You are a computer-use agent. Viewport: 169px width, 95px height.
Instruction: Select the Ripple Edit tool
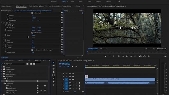point(54,69)
